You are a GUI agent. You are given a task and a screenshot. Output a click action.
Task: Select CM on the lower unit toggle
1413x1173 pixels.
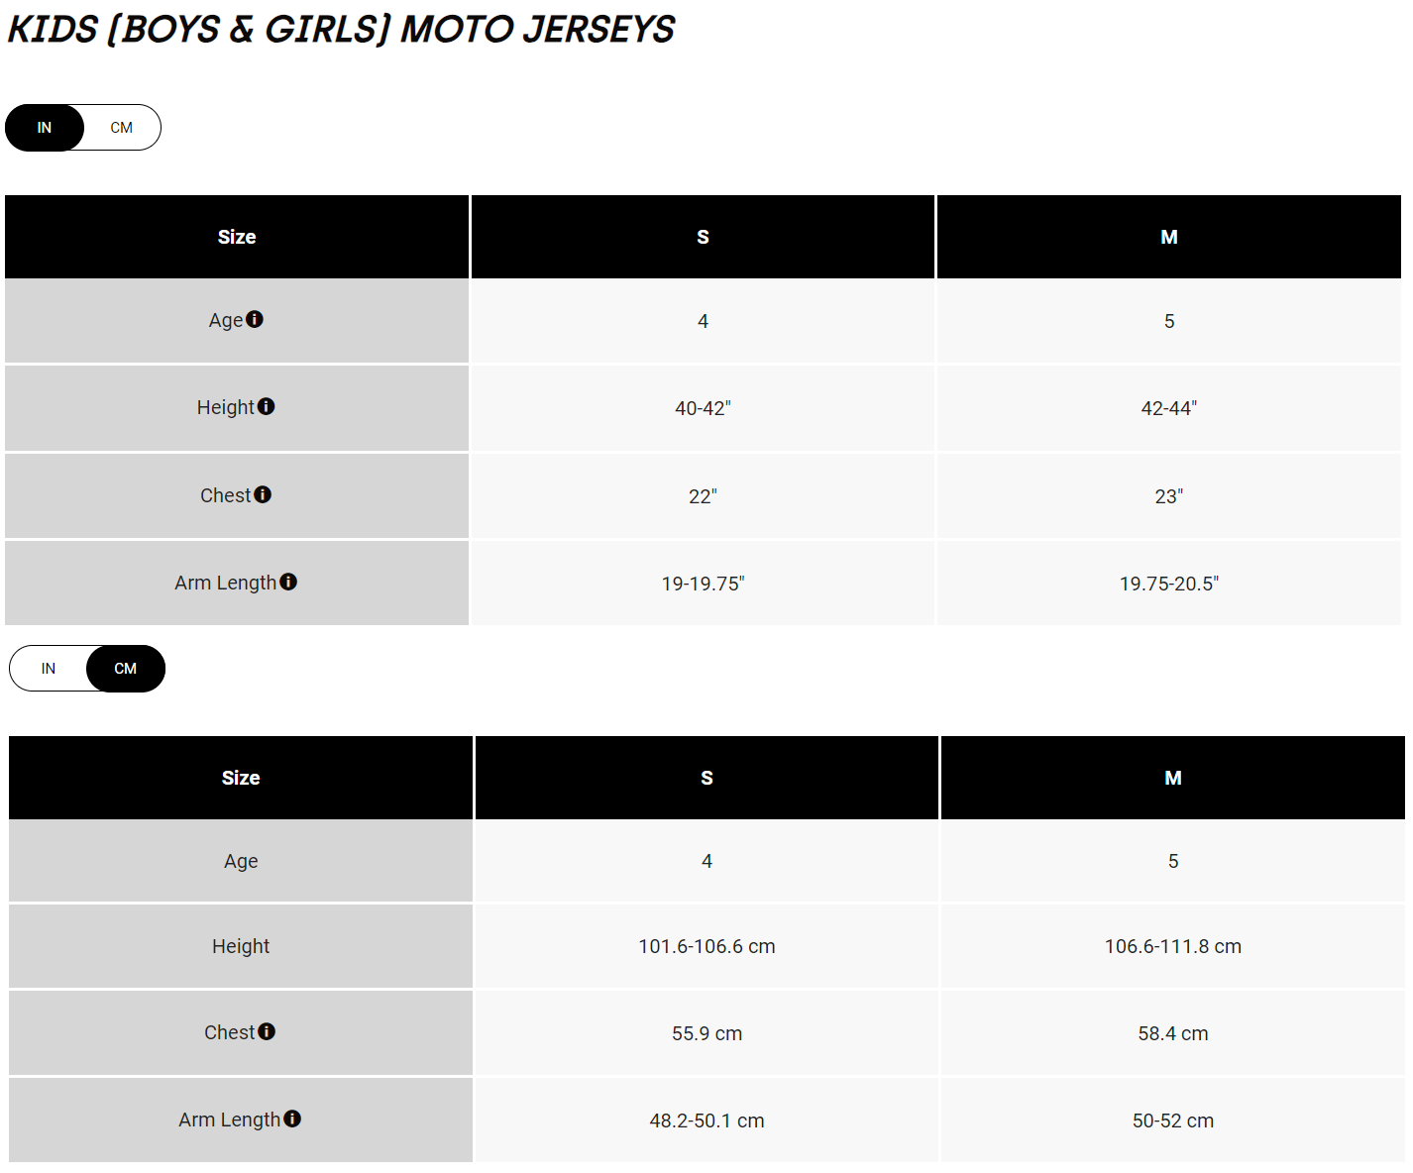pyautogui.click(x=126, y=669)
